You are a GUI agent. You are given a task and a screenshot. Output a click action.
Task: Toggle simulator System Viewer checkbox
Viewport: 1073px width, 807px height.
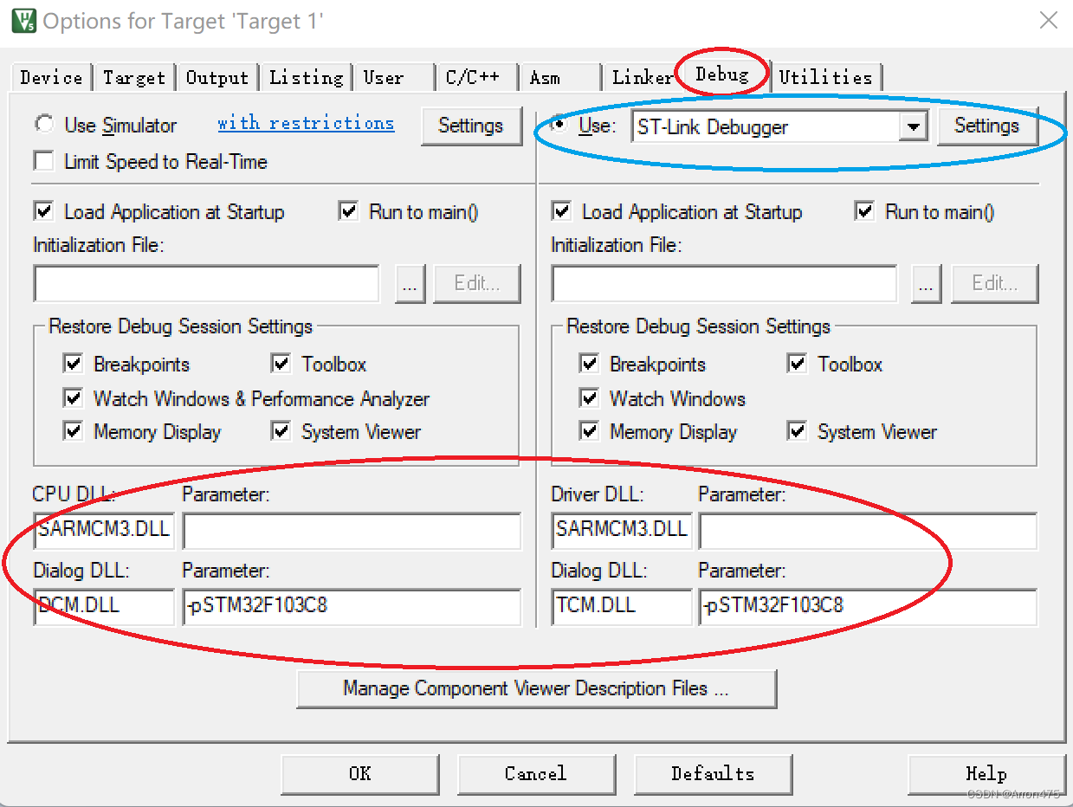click(x=281, y=431)
